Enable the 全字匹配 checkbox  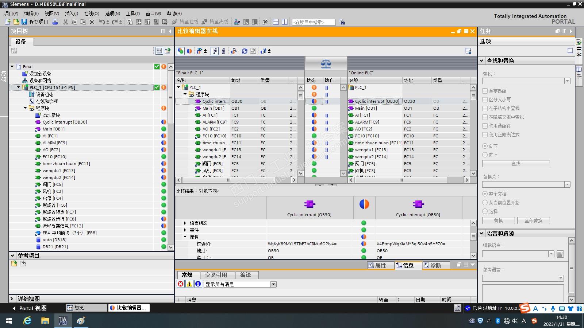point(485,91)
